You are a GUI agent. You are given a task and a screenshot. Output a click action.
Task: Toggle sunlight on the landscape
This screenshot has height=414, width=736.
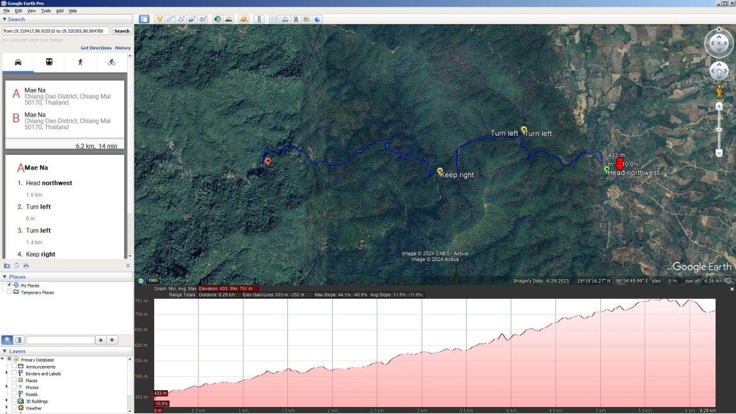[228, 19]
